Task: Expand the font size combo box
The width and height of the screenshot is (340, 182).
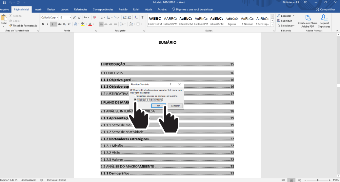Action: 70,17
